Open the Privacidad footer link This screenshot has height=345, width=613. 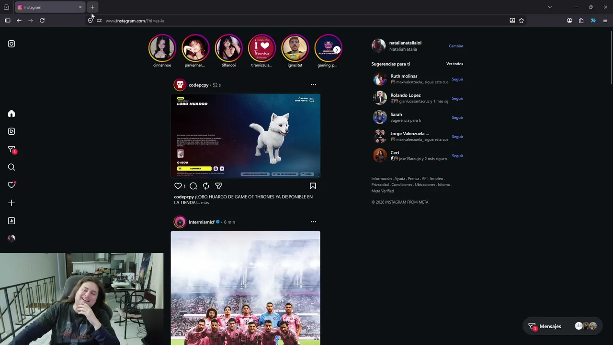click(x=380, y=184)
